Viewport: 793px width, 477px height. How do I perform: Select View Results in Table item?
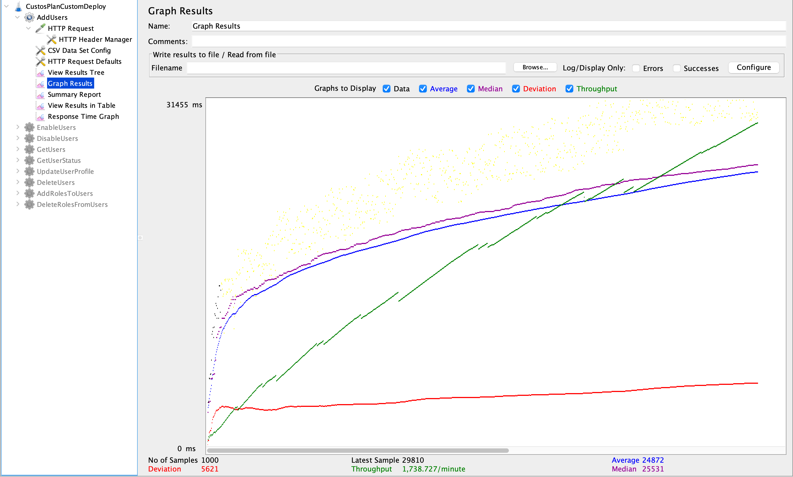pos(81,105)
